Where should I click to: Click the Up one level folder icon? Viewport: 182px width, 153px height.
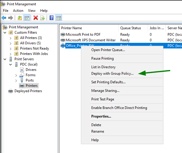tap(20, 18)
